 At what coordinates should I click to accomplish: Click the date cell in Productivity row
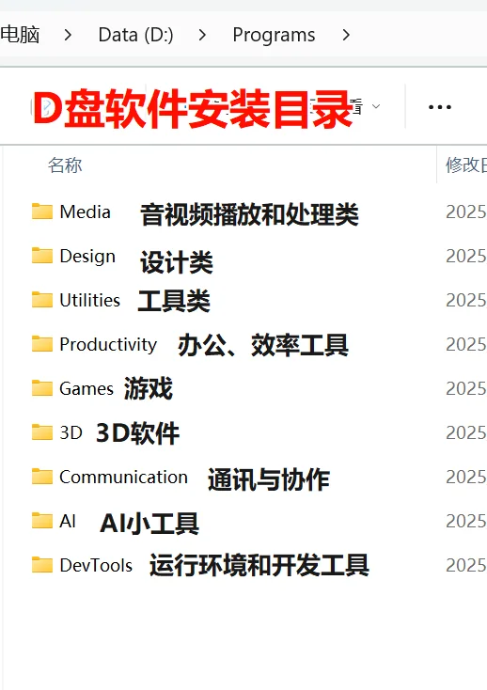pos(466,345)
